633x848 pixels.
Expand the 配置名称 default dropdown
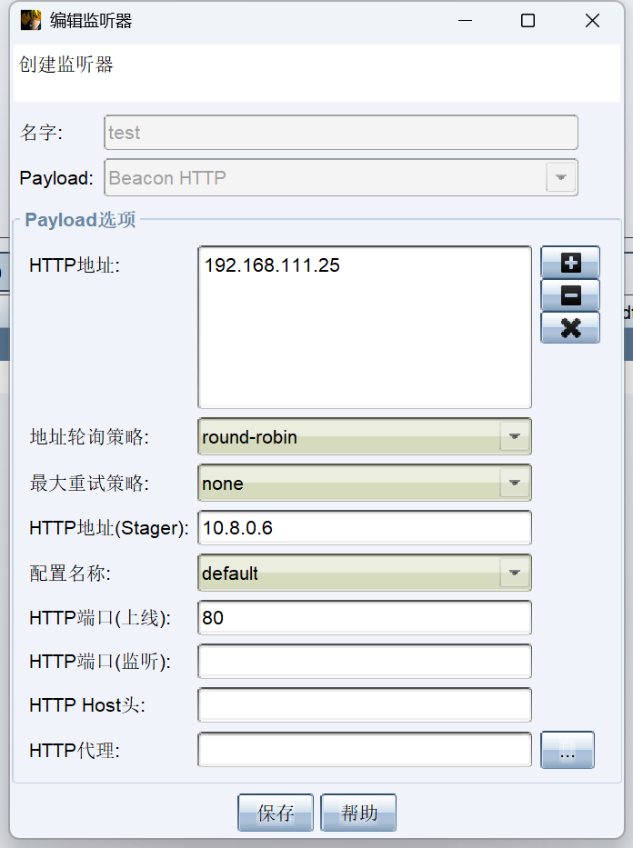[515, 574]
